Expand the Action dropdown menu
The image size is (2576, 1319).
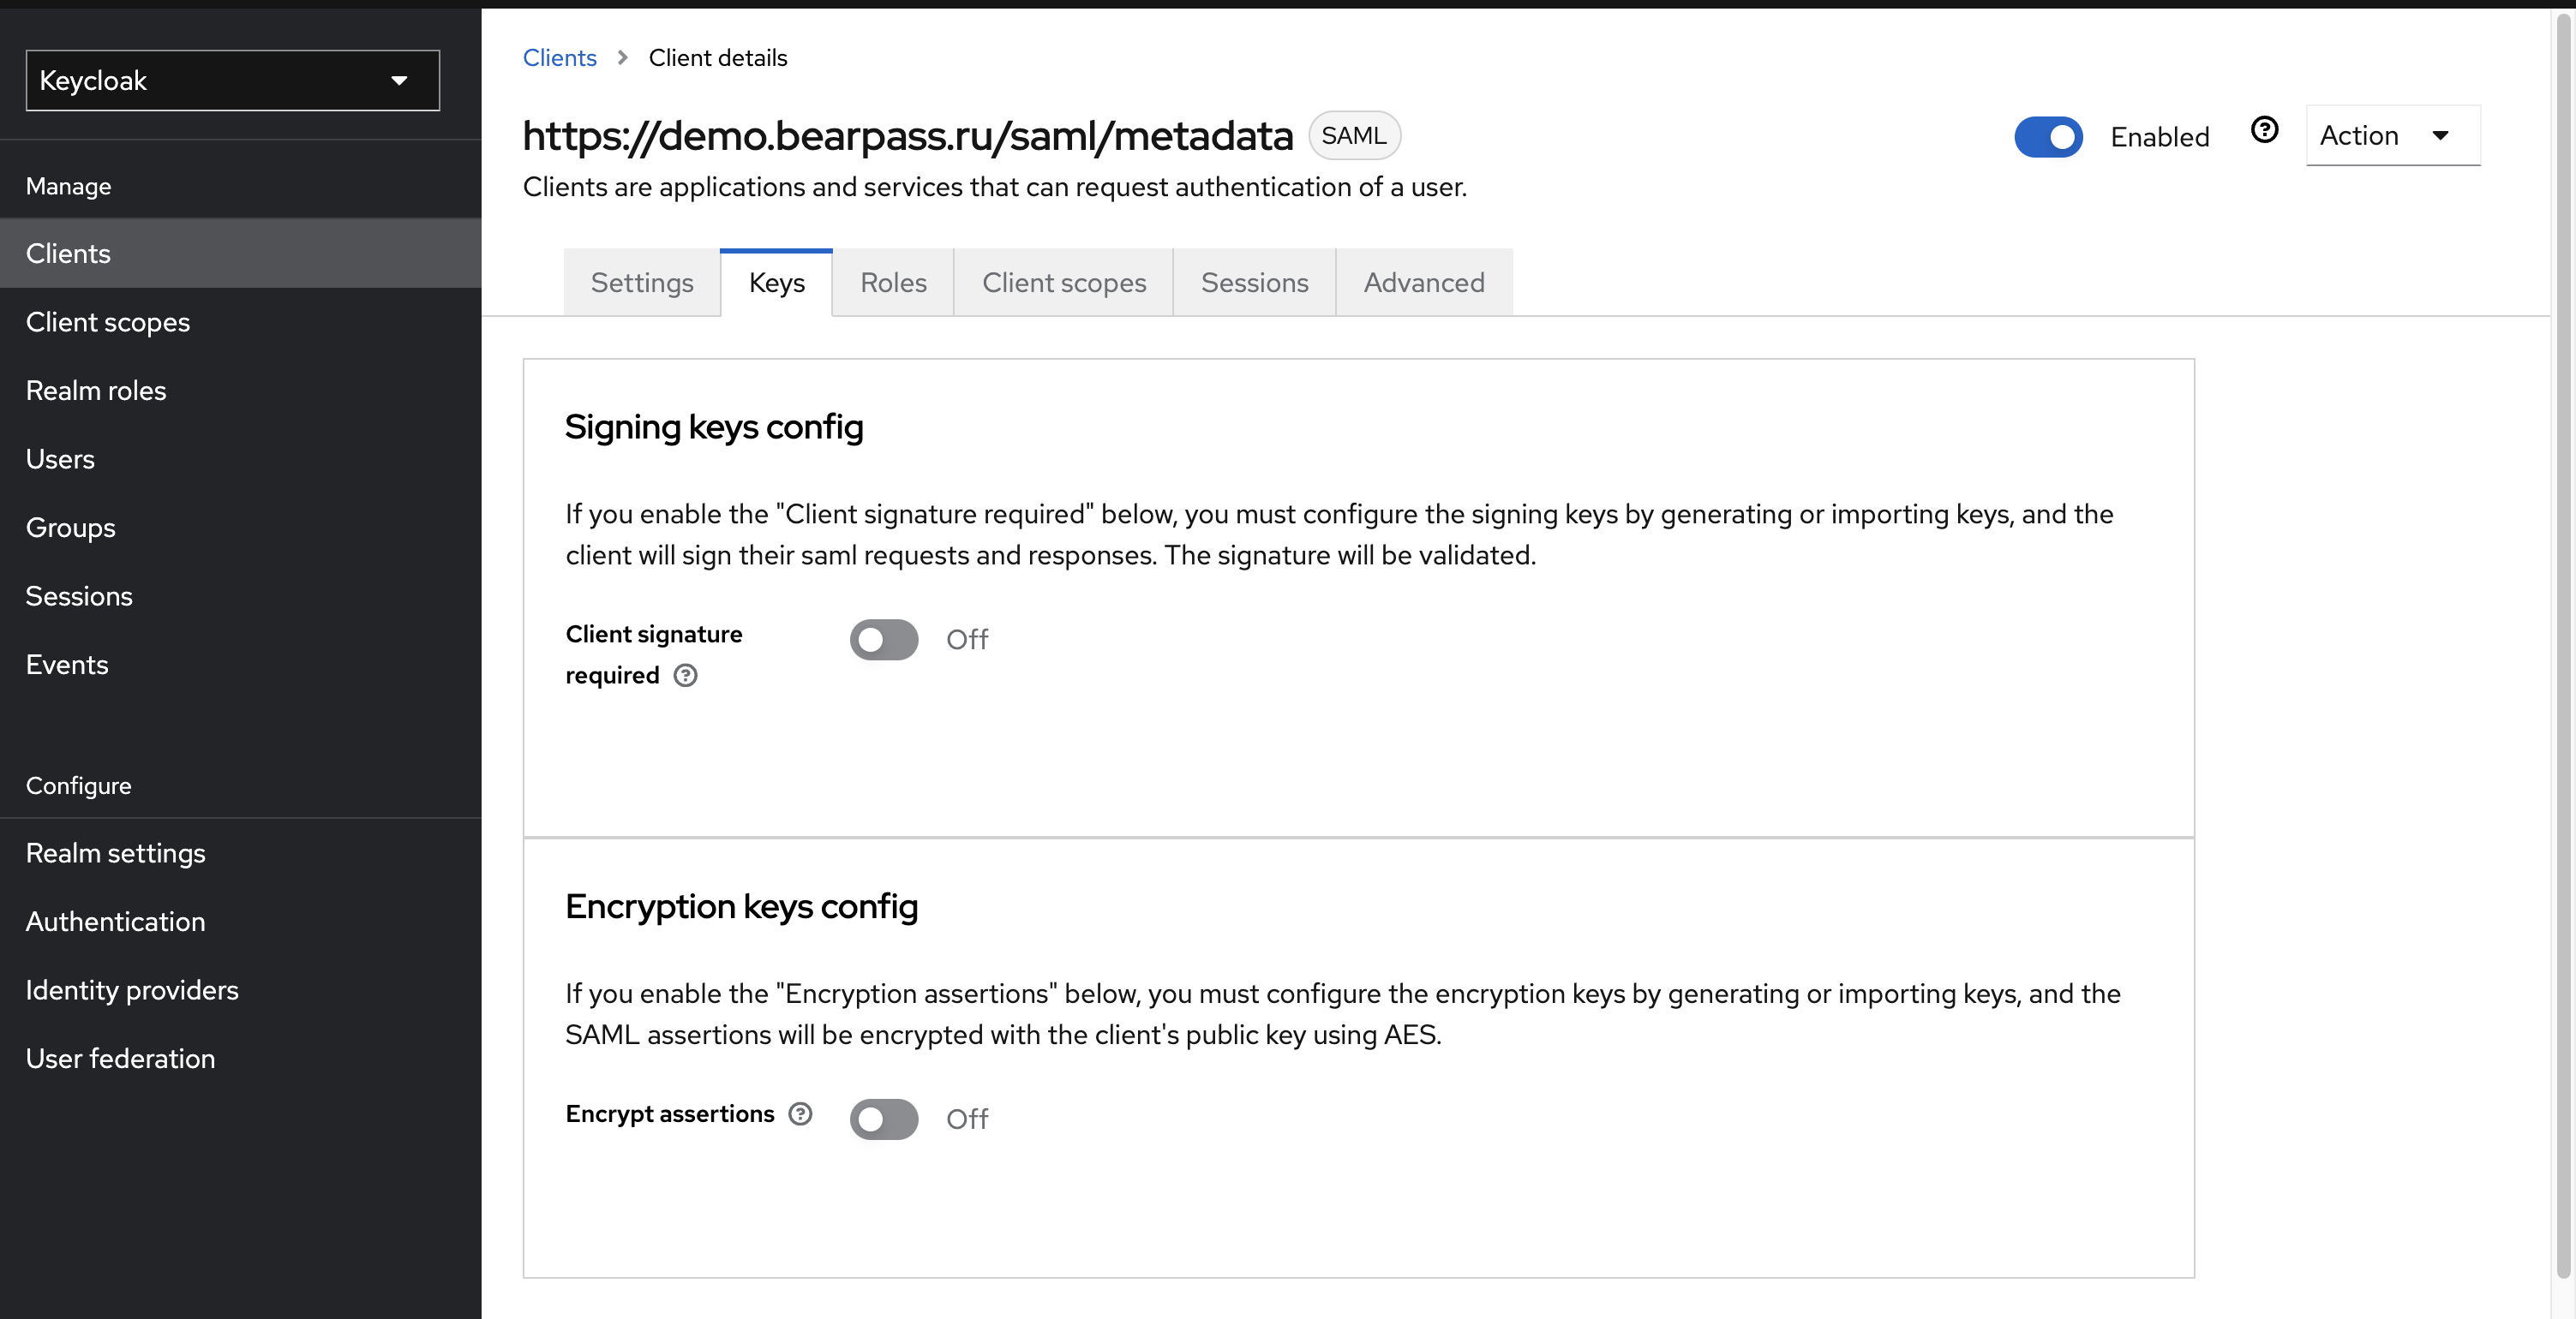(x=2392, y=136)
